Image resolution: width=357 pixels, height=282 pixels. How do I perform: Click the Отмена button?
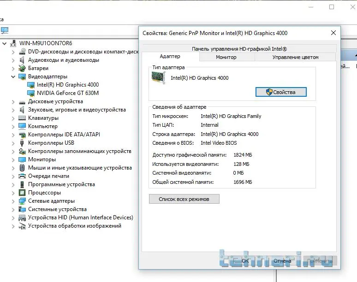pyautogui.click(x=282, y=261)
